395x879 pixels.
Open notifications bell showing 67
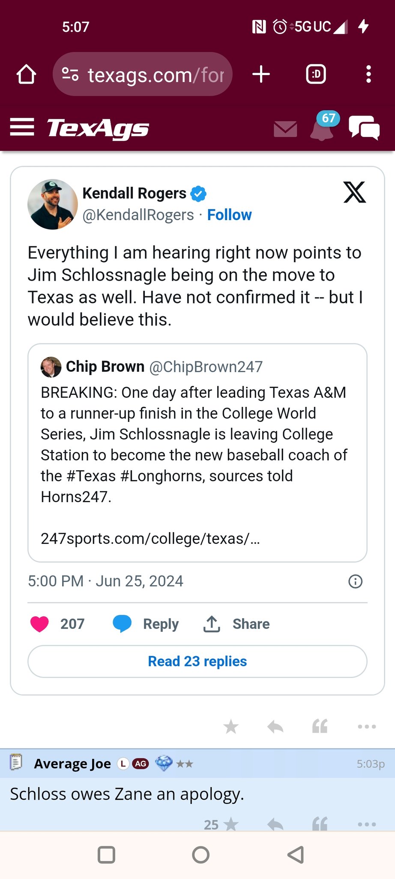[322, 129]
